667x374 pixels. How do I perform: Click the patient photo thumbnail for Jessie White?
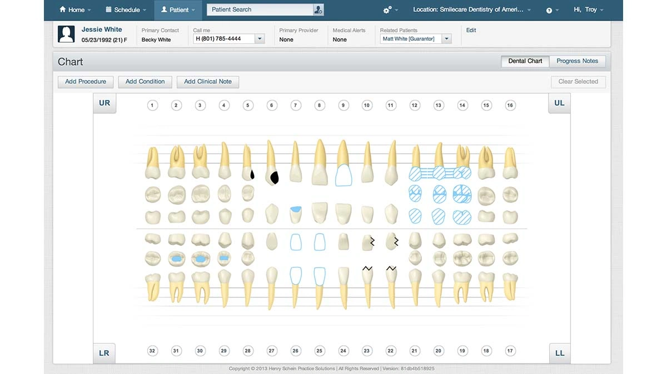(x=66, y=34)
